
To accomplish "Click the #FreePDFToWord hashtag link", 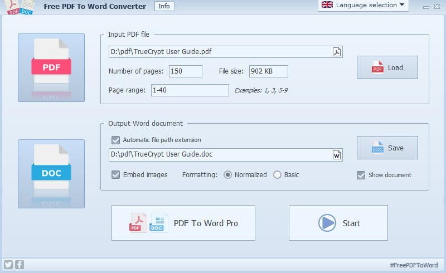I will [x=414, y=265].
